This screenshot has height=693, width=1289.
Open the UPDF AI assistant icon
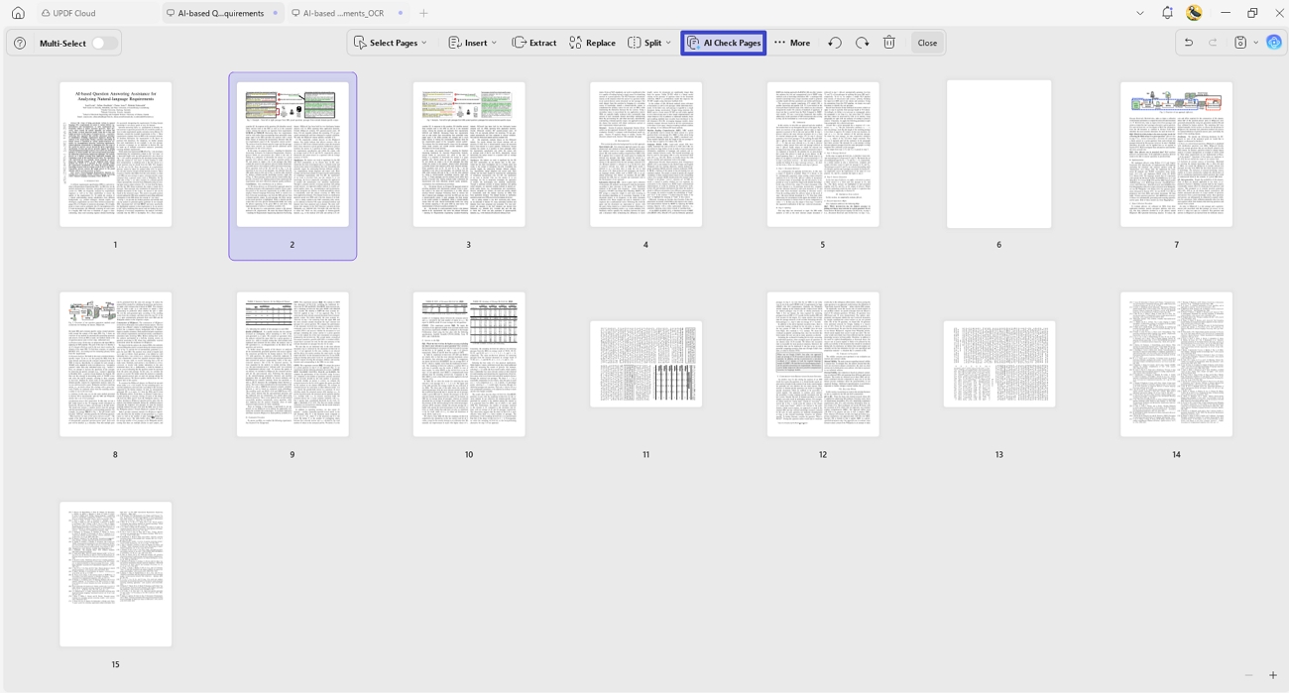coord(1274,43)
